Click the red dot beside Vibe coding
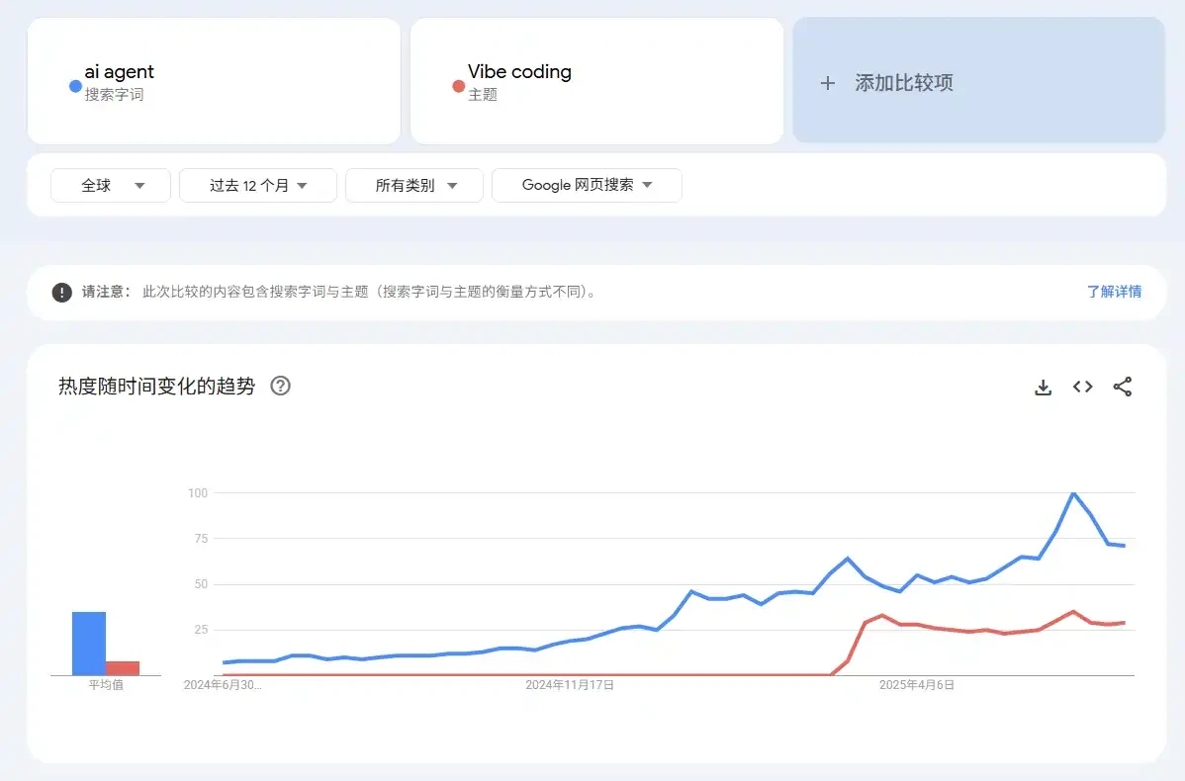This screenshot has height=781, width=1185. click(x=458, y=86)
